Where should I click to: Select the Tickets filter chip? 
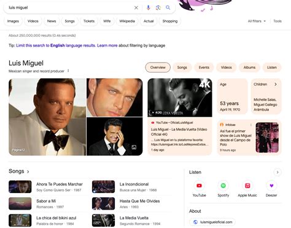coord(89,21)
